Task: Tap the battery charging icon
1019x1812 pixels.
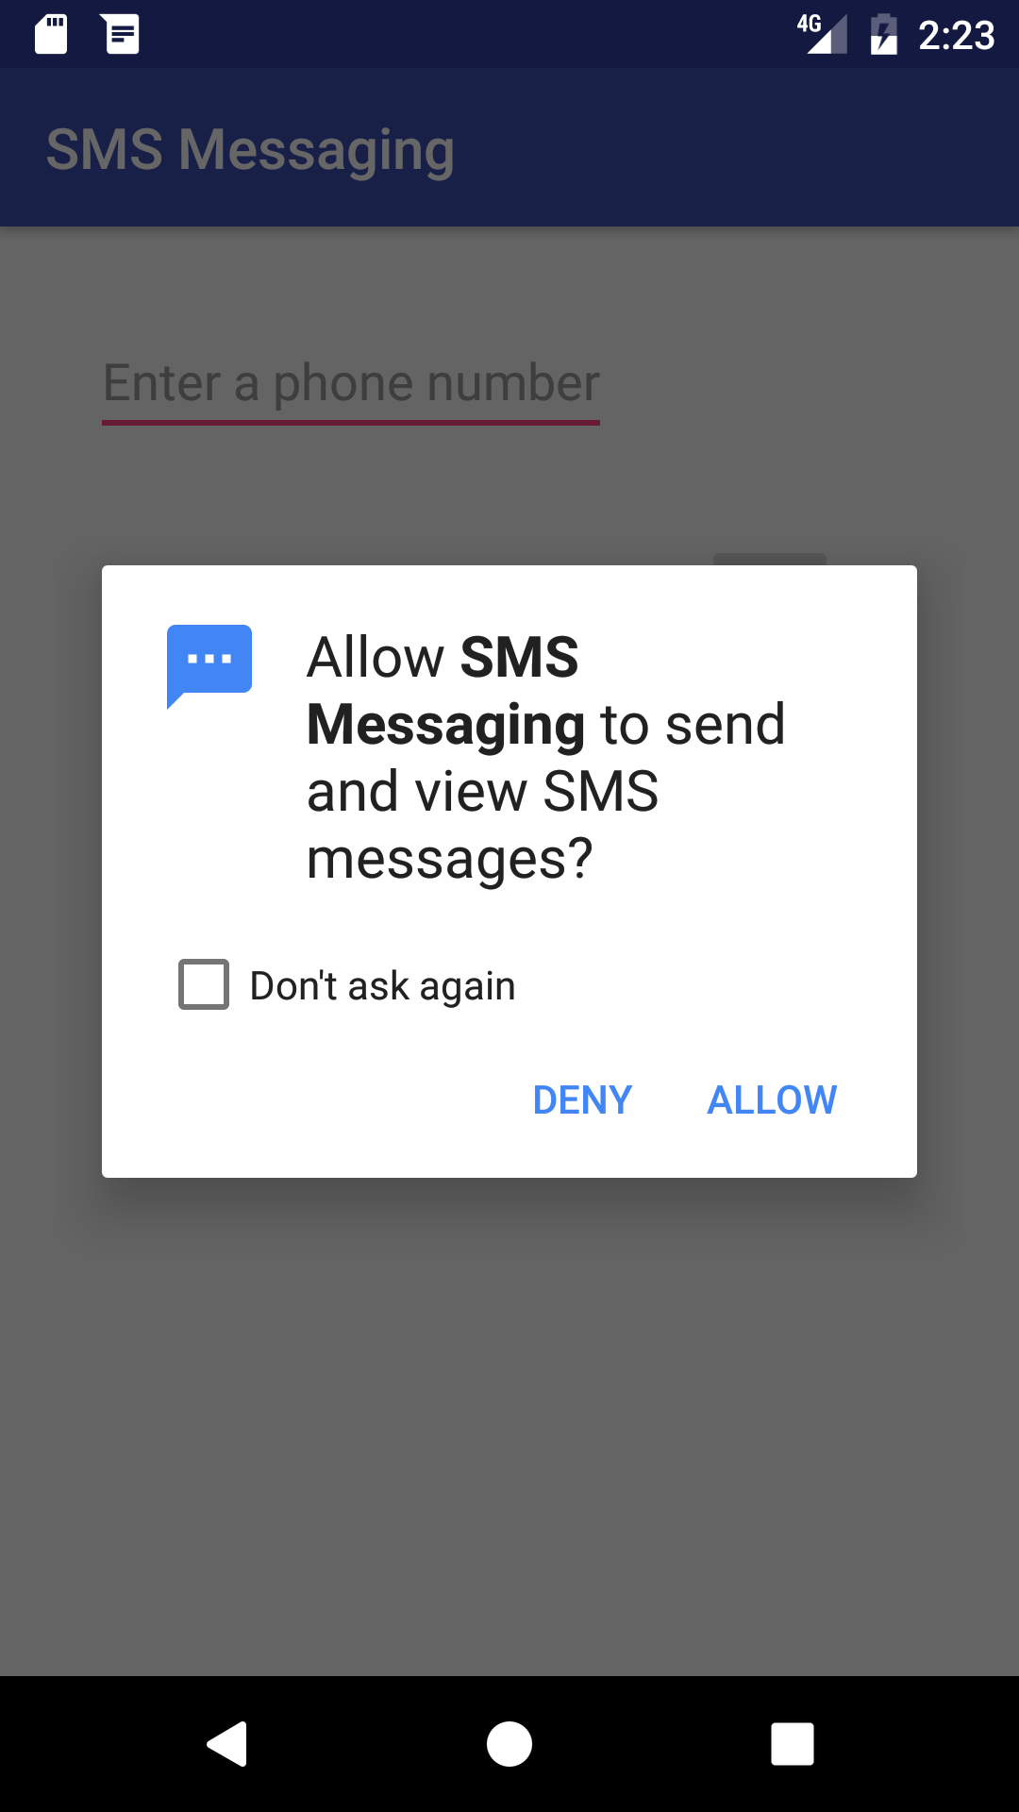Action: point(883,34)
